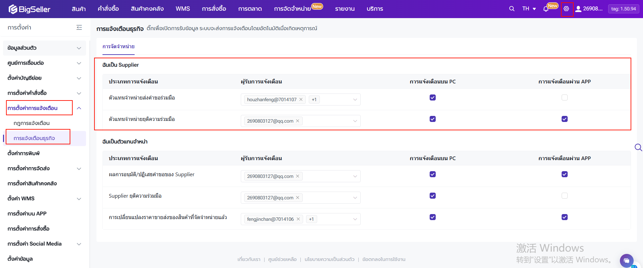This screenshot has height=268, width=643.
Task: Click the BigSeller logo
Action: coord(29,9)
